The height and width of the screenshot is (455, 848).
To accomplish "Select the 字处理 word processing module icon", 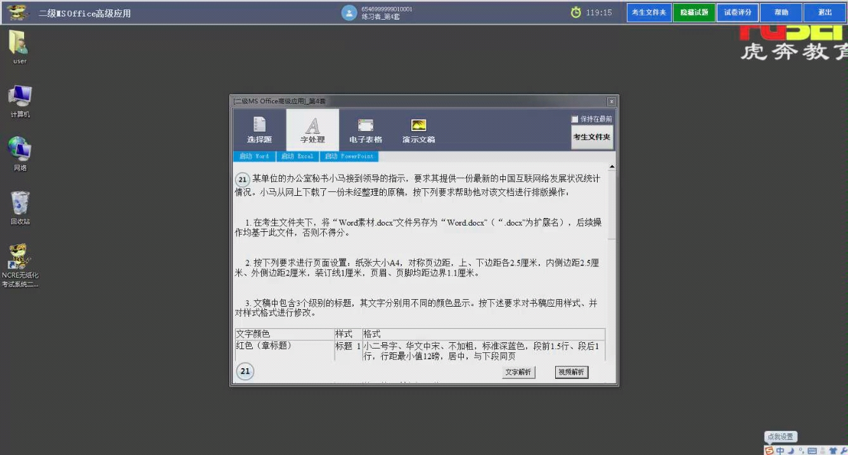I will coord(312,129).
